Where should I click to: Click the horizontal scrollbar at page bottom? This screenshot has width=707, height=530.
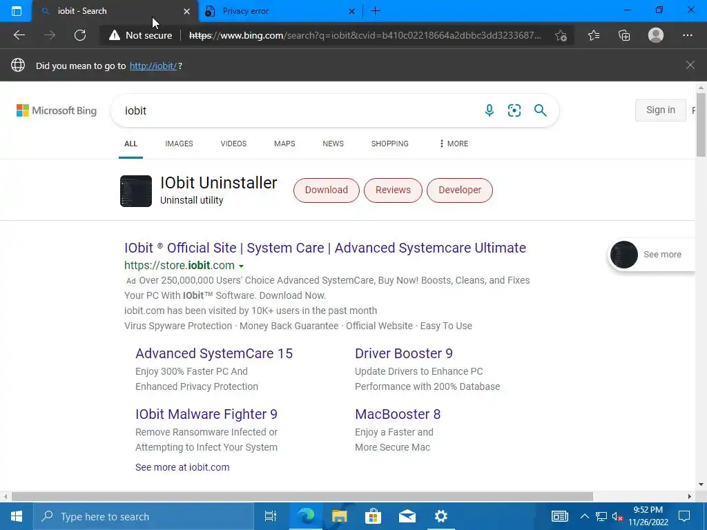[302, 496]
